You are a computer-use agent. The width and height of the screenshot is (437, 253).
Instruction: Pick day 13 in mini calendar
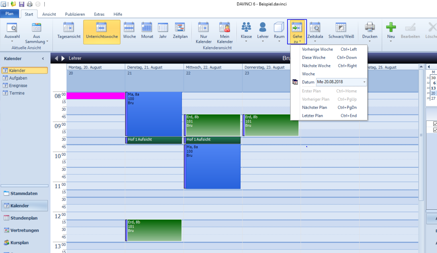click(433, 88)
